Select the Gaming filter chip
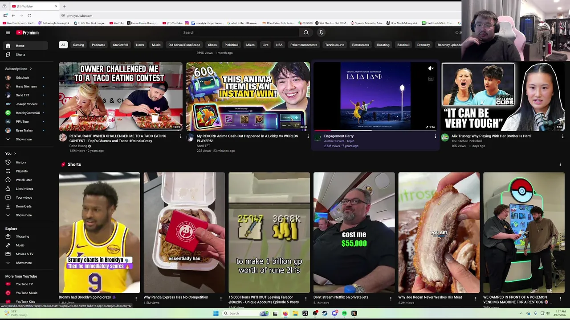Screen dimensions: 570x320 pyautogui.click(x=78, y=45)
